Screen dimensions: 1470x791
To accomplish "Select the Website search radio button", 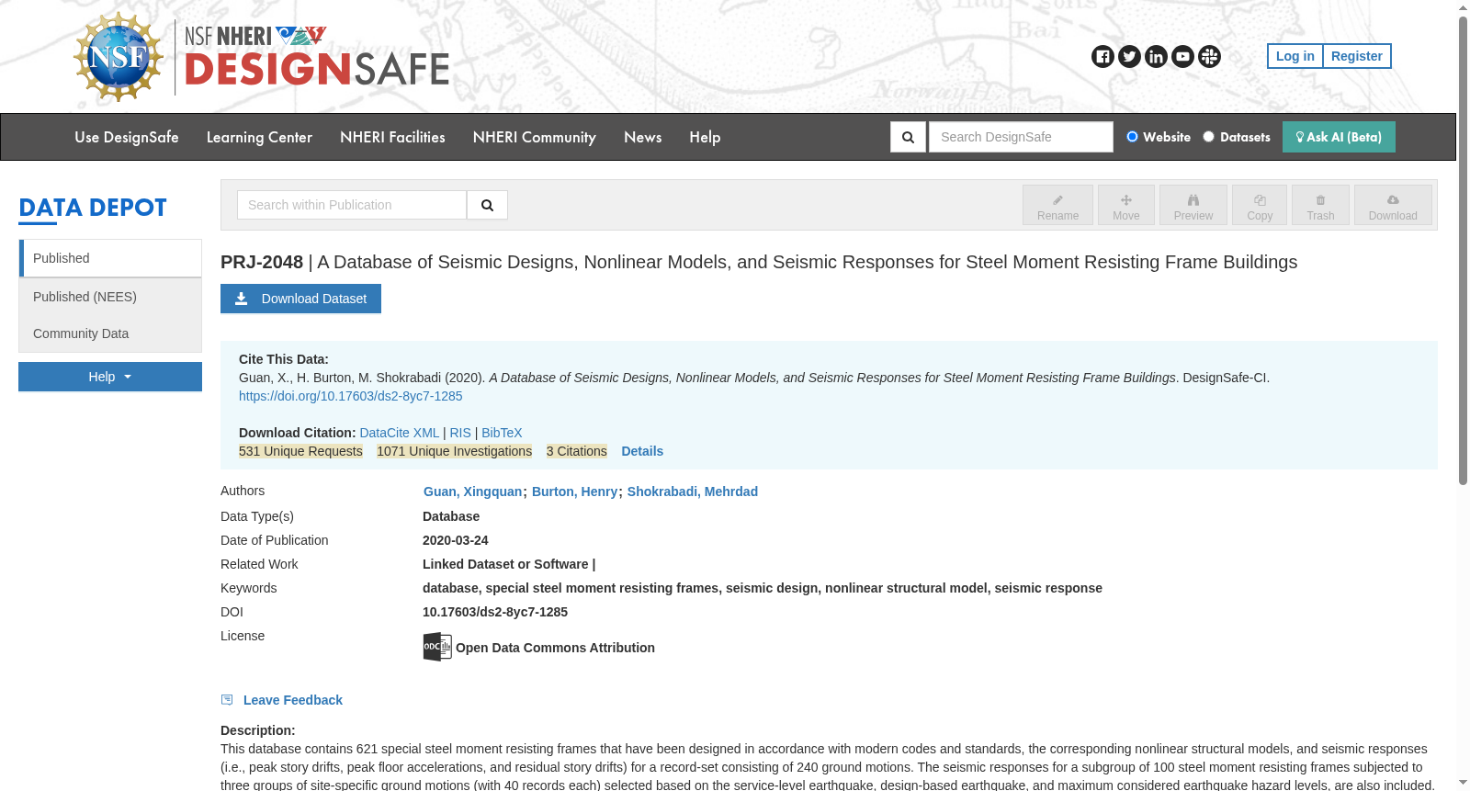I will click(1132, 137).
